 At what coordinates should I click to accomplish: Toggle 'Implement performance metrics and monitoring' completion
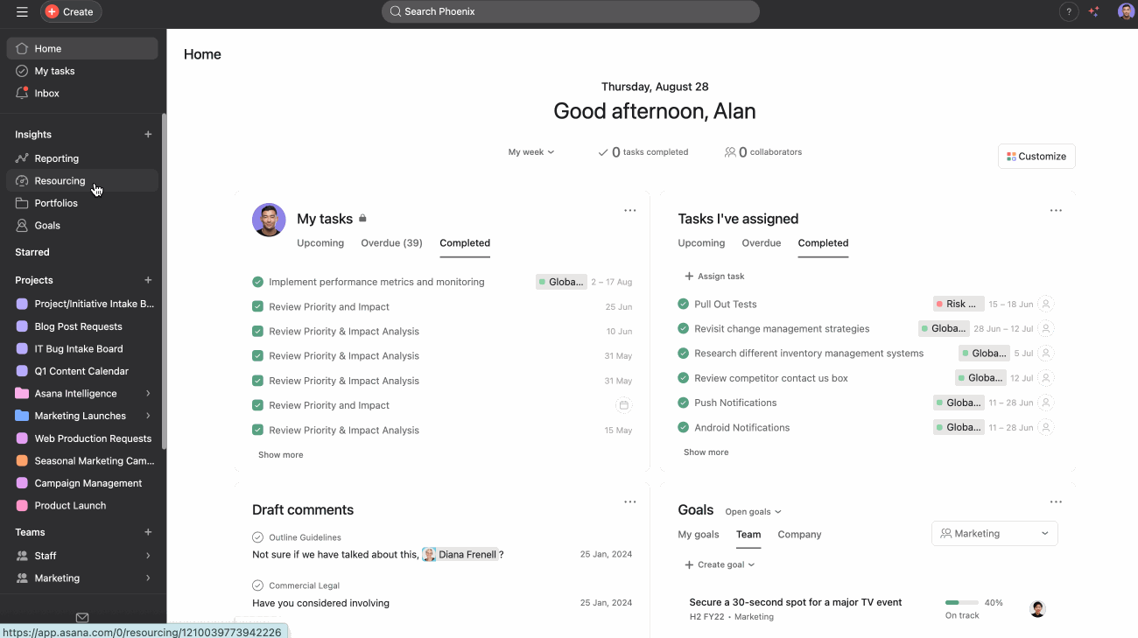tap(257, 281)
